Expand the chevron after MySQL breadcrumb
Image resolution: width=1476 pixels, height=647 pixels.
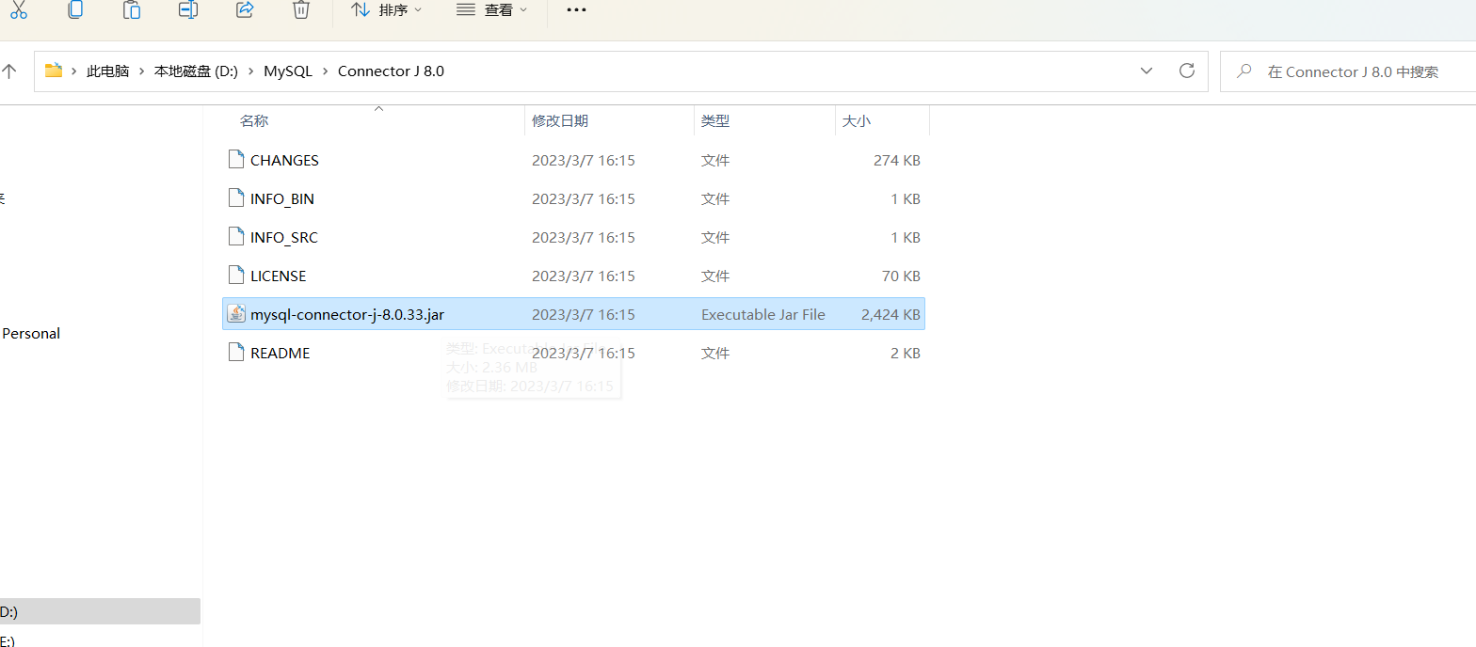326,71
